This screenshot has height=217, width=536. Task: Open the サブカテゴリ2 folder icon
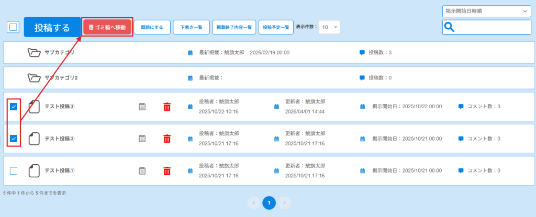(34, 78)
